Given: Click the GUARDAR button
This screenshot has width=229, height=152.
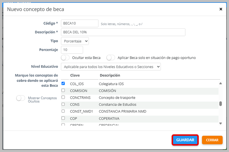Looking at the screenshot, I should [x=185, y=140].
